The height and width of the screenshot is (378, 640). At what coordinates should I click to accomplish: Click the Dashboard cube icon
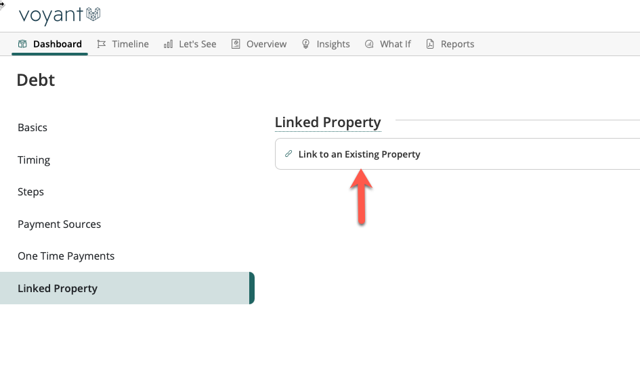tap(22, 44)
